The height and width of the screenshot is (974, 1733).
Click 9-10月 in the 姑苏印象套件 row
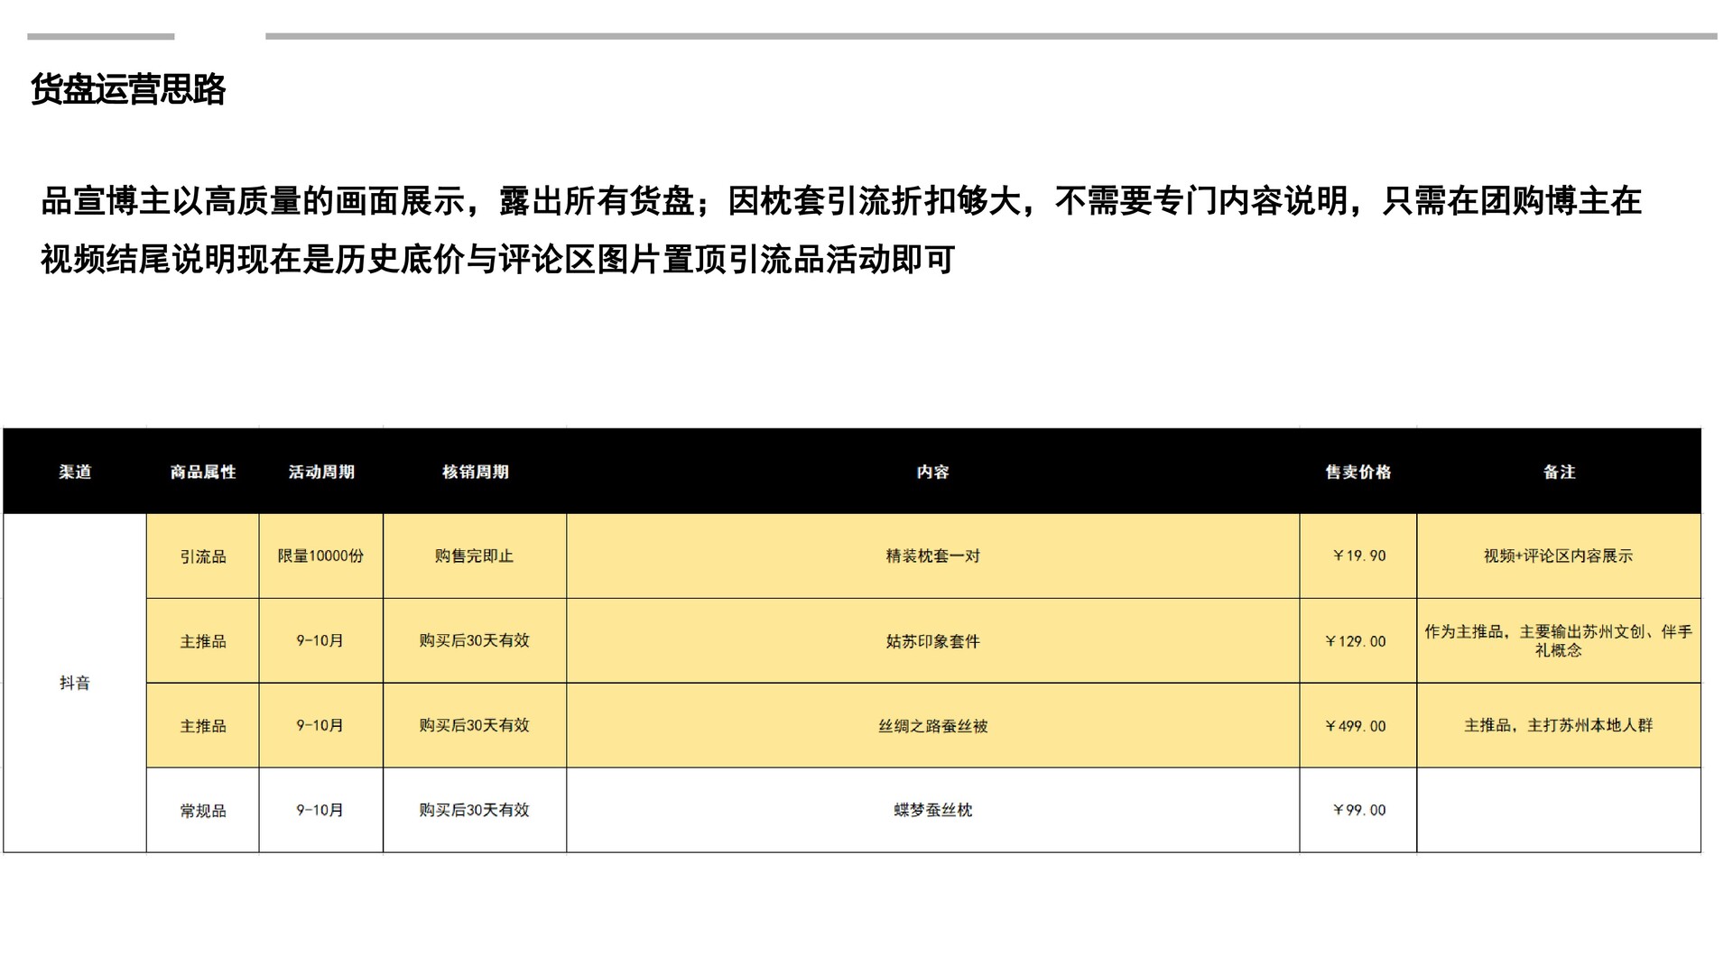point(321,641)
